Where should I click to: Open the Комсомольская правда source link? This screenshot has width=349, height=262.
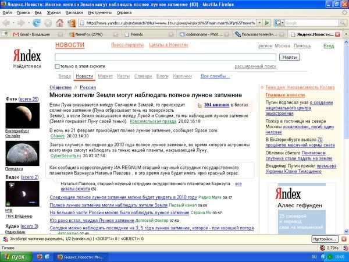(x=153, y=121)
